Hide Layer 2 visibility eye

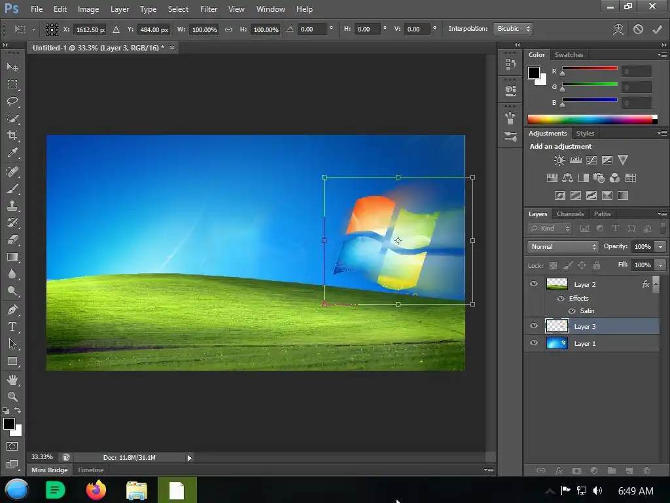pos(534,284)
